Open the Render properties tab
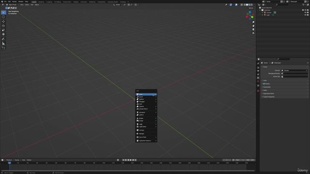This screenshot has width=310, height=174. [x=258, y=68]
